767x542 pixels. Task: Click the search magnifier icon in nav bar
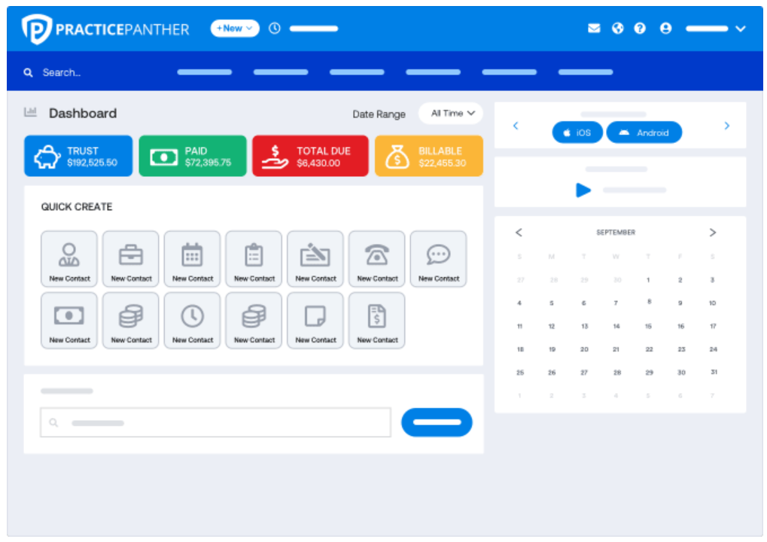29,72
